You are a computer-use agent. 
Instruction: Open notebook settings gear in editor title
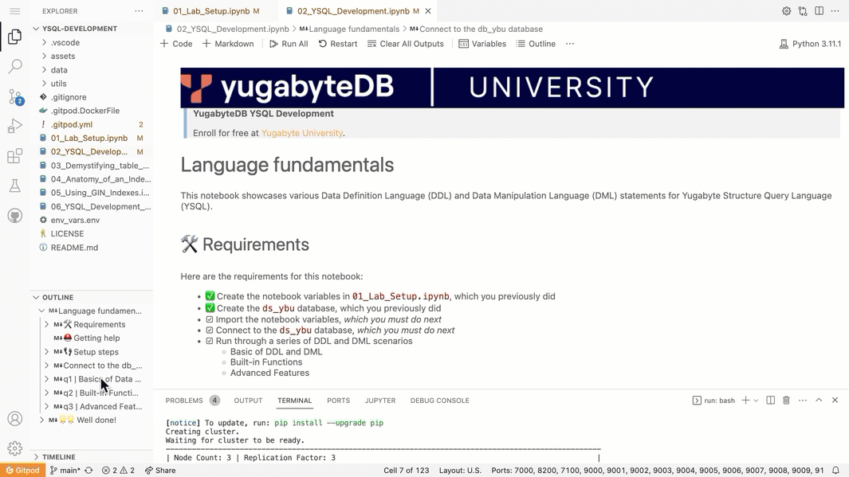point(786,11)
